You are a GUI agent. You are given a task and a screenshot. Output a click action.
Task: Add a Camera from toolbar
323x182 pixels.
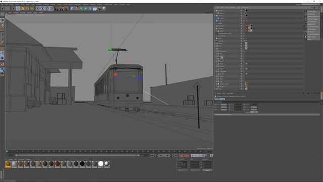pos(99,9)
